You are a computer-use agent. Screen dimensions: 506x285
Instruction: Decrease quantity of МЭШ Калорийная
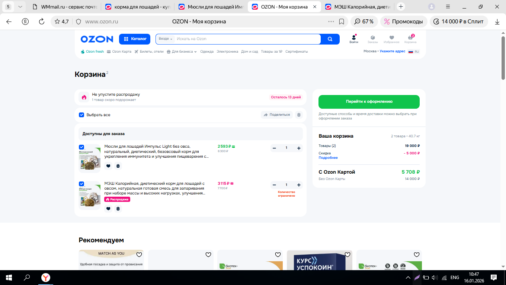(274, 185)
